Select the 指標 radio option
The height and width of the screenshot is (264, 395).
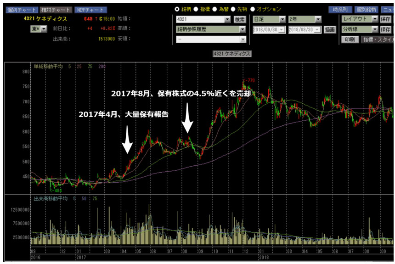click(196, 9)
